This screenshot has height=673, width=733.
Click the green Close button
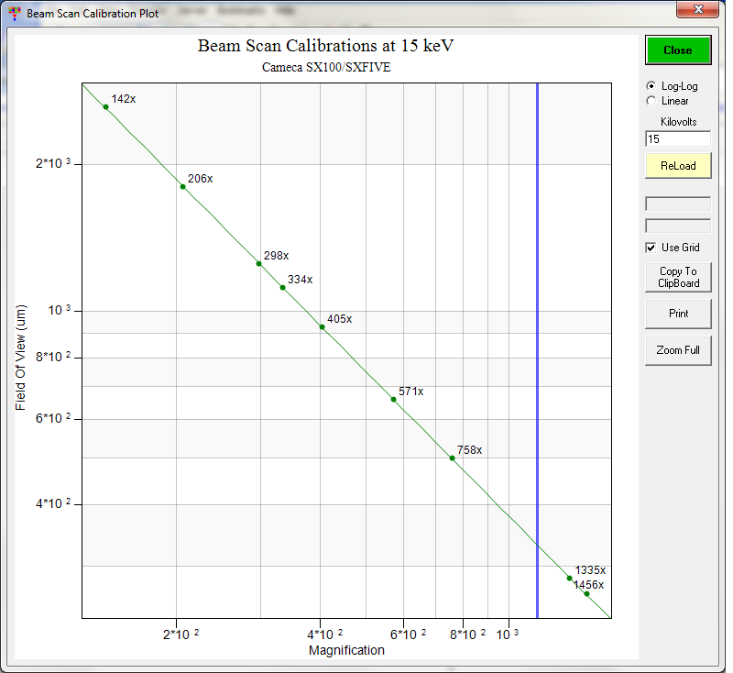tap(678, 50)
